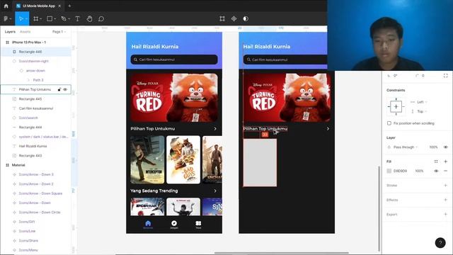Select the Hai! Rizaldi Kurnia layer

(33, 147)
